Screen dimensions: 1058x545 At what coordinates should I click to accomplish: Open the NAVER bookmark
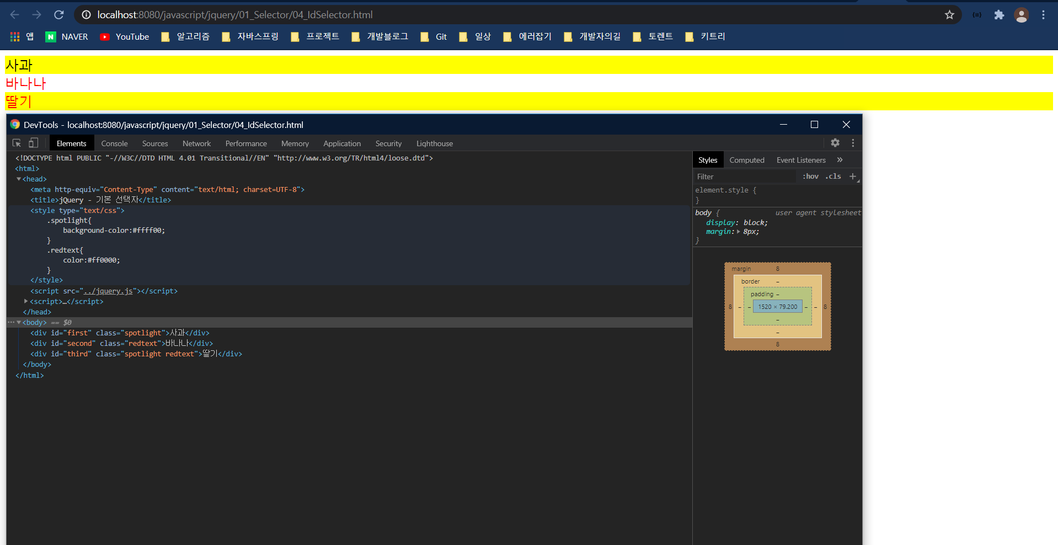[x=67, y=36]
